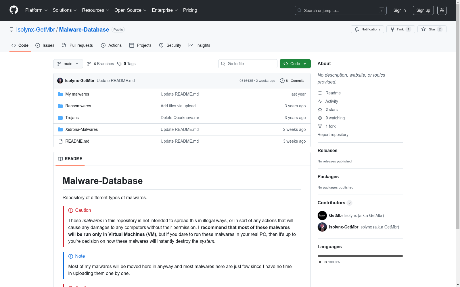Viewport: 460px width, 287px height.
Task: Click the commit author avatar of Isolynx-GetMbr
Action: 60,81
